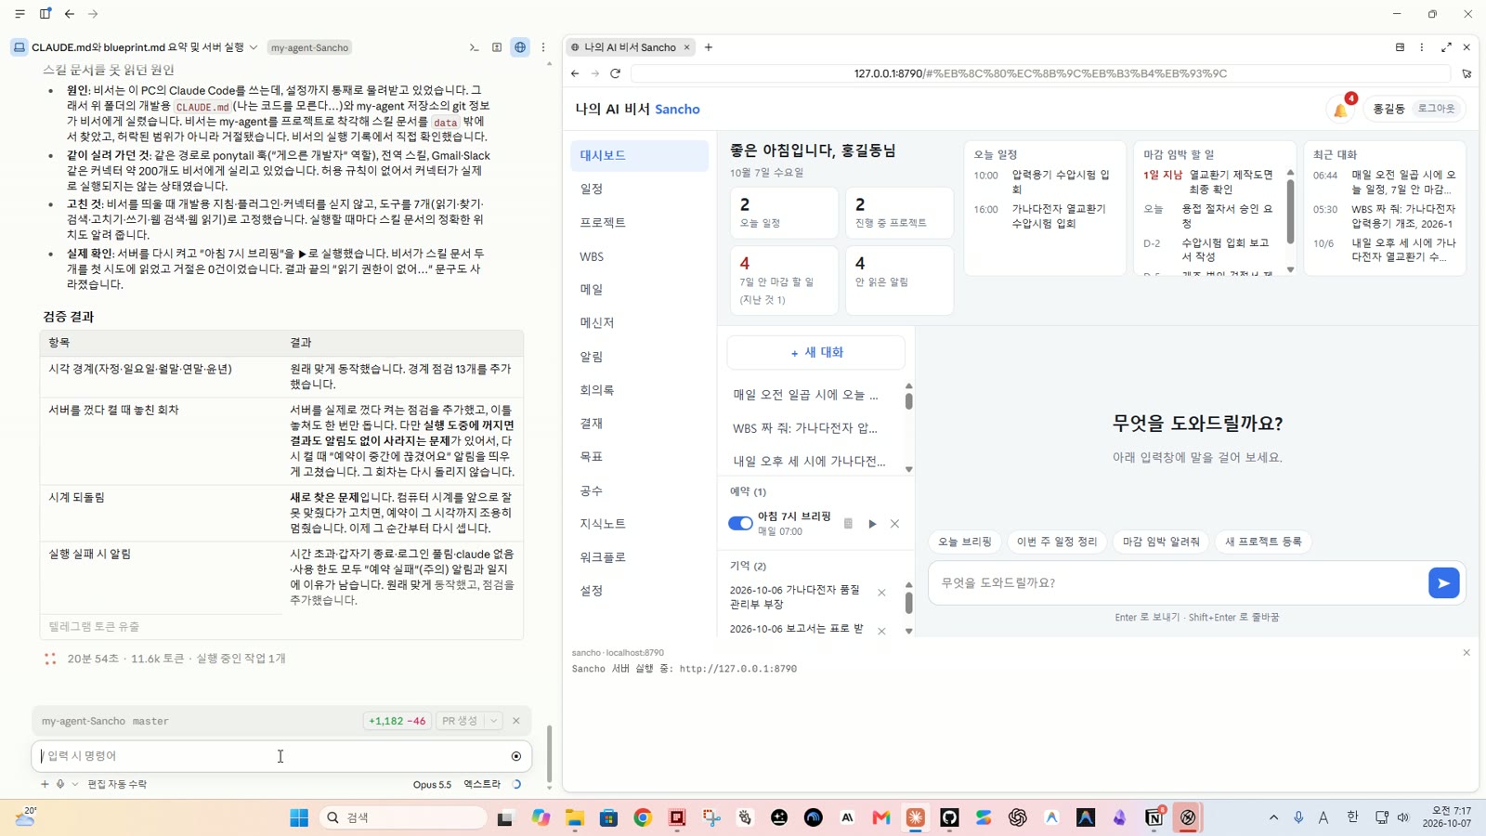Open the terminal icon in the chat header
This screenshot has height=836, width=1486.
point(474,47)
